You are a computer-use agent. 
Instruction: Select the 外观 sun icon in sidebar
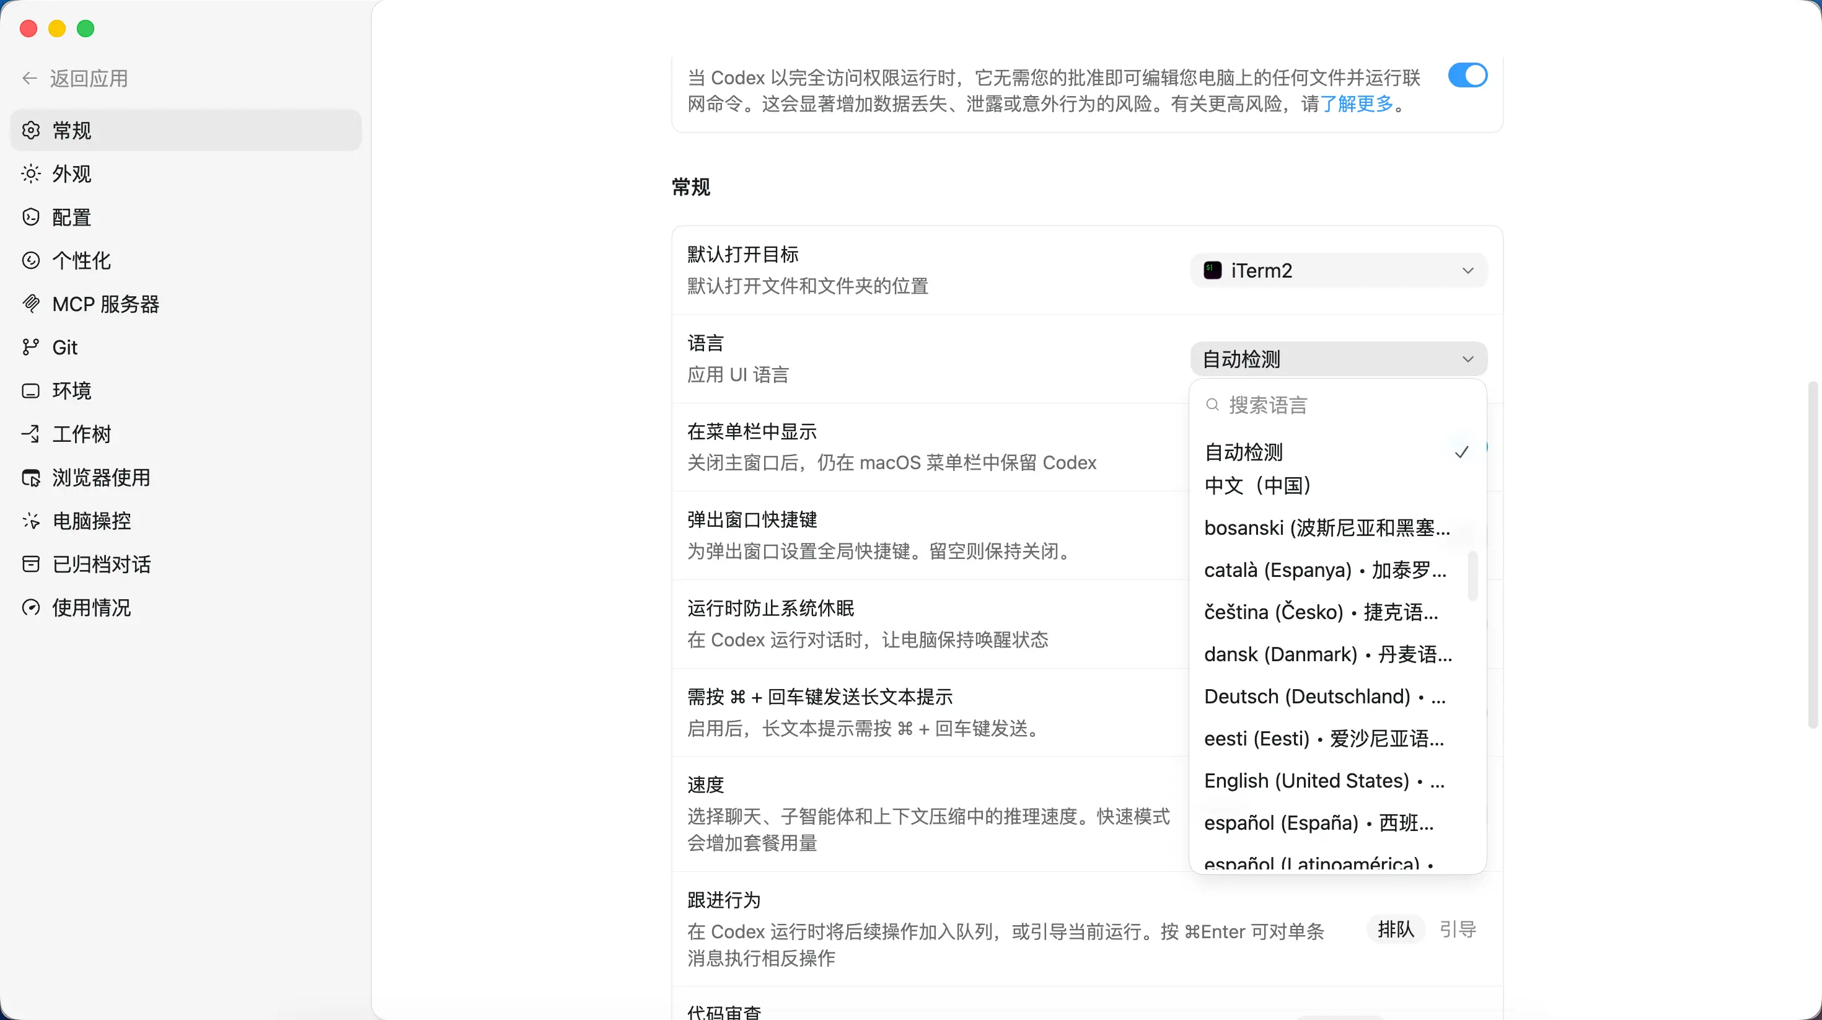(x=30, y=174)
